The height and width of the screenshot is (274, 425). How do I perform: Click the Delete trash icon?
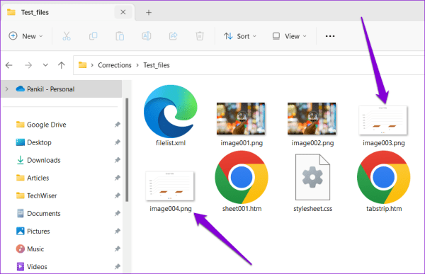(200, 36)
